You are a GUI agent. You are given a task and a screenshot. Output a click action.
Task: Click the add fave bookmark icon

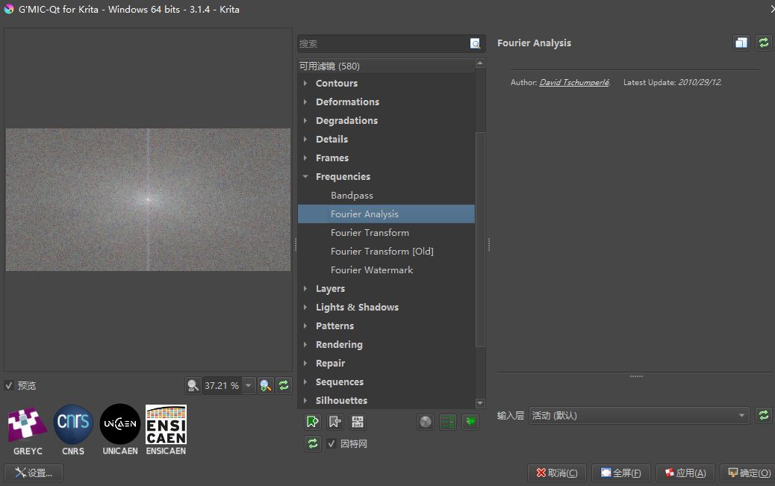313,422
